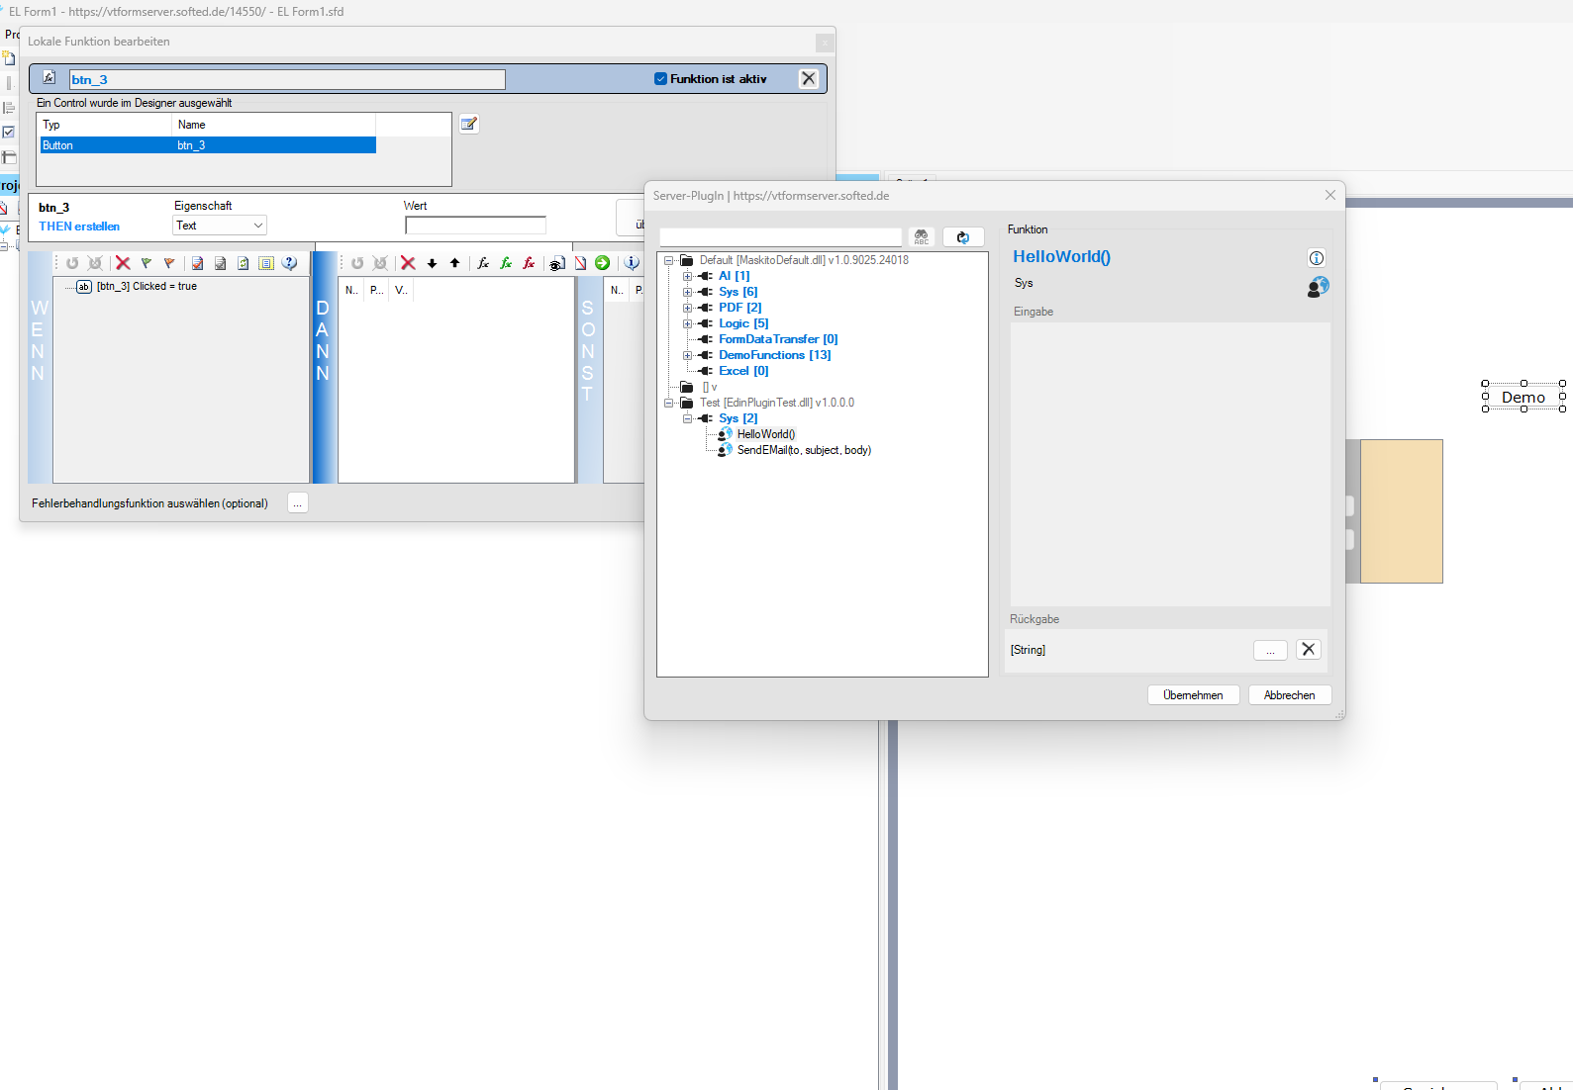Screen dimensions: 1573x1090
Task: Click the green circle arrow icon
Action: click(603, 263)
